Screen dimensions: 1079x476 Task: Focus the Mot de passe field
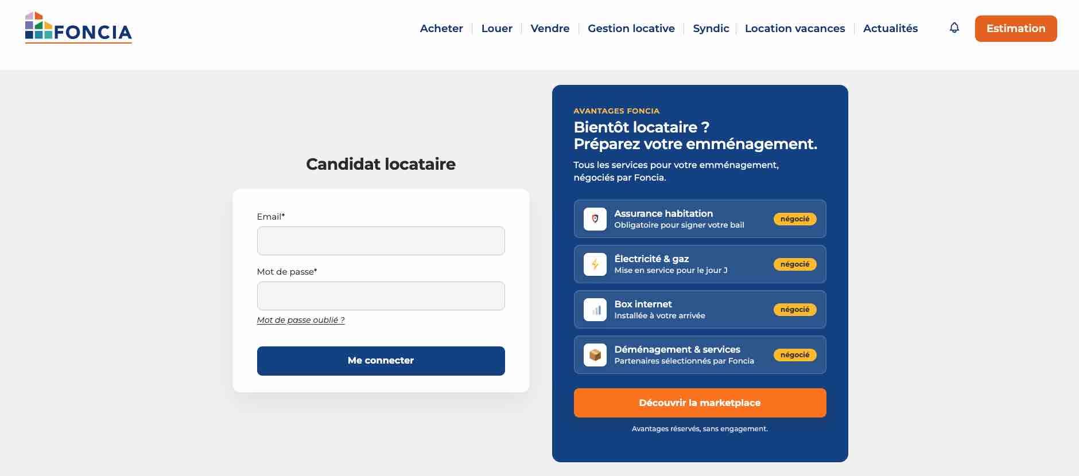point(381,296)
